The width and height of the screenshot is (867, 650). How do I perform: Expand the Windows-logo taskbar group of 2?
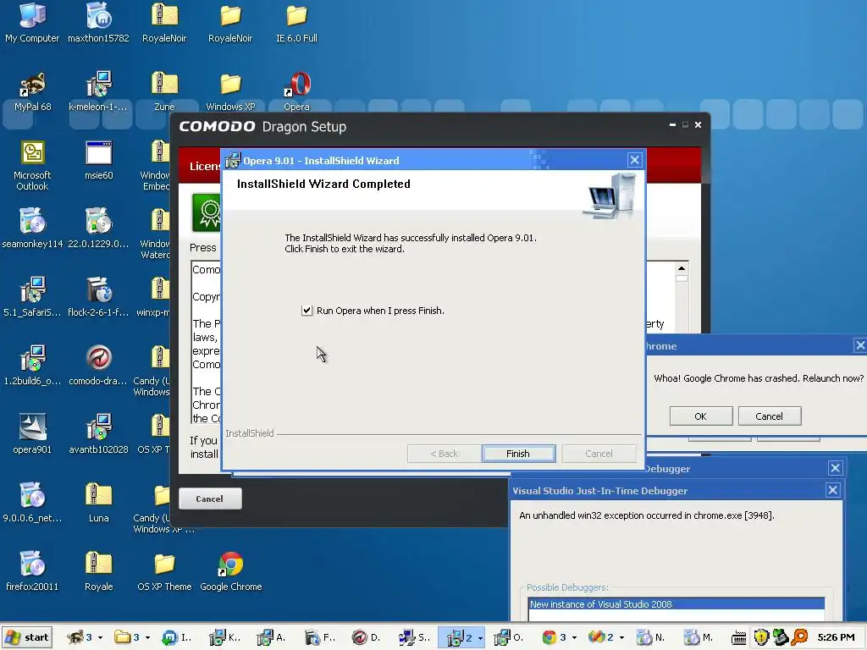pos(606,637)
